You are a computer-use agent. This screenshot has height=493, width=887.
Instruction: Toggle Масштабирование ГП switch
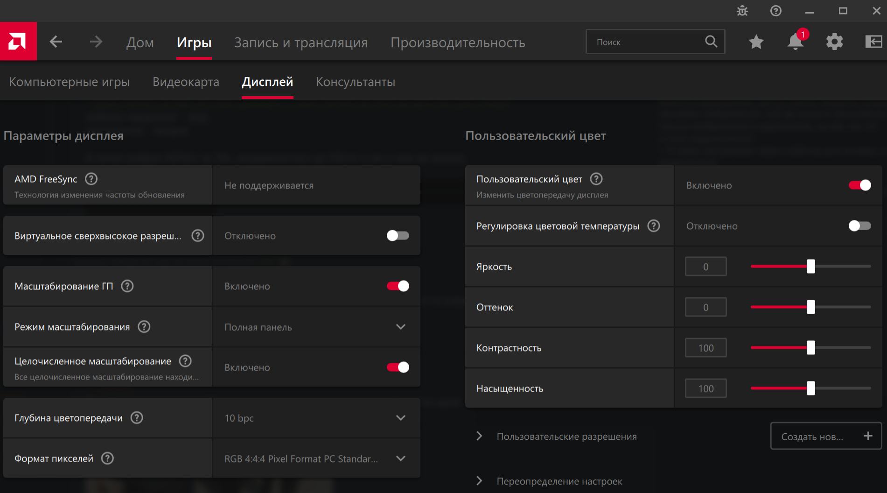(398, 286)
